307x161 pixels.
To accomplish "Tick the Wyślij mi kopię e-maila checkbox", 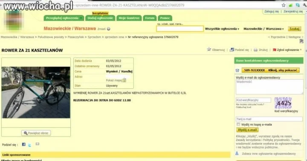I will coord(238,124).
